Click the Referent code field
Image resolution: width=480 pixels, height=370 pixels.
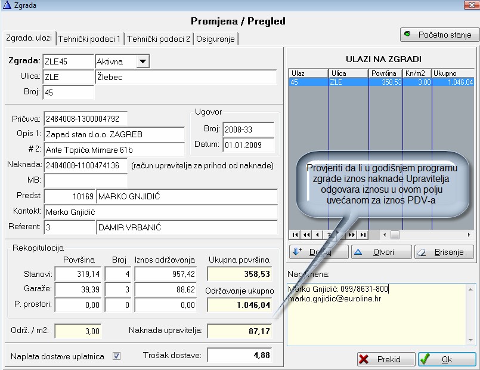pos(70,227)
